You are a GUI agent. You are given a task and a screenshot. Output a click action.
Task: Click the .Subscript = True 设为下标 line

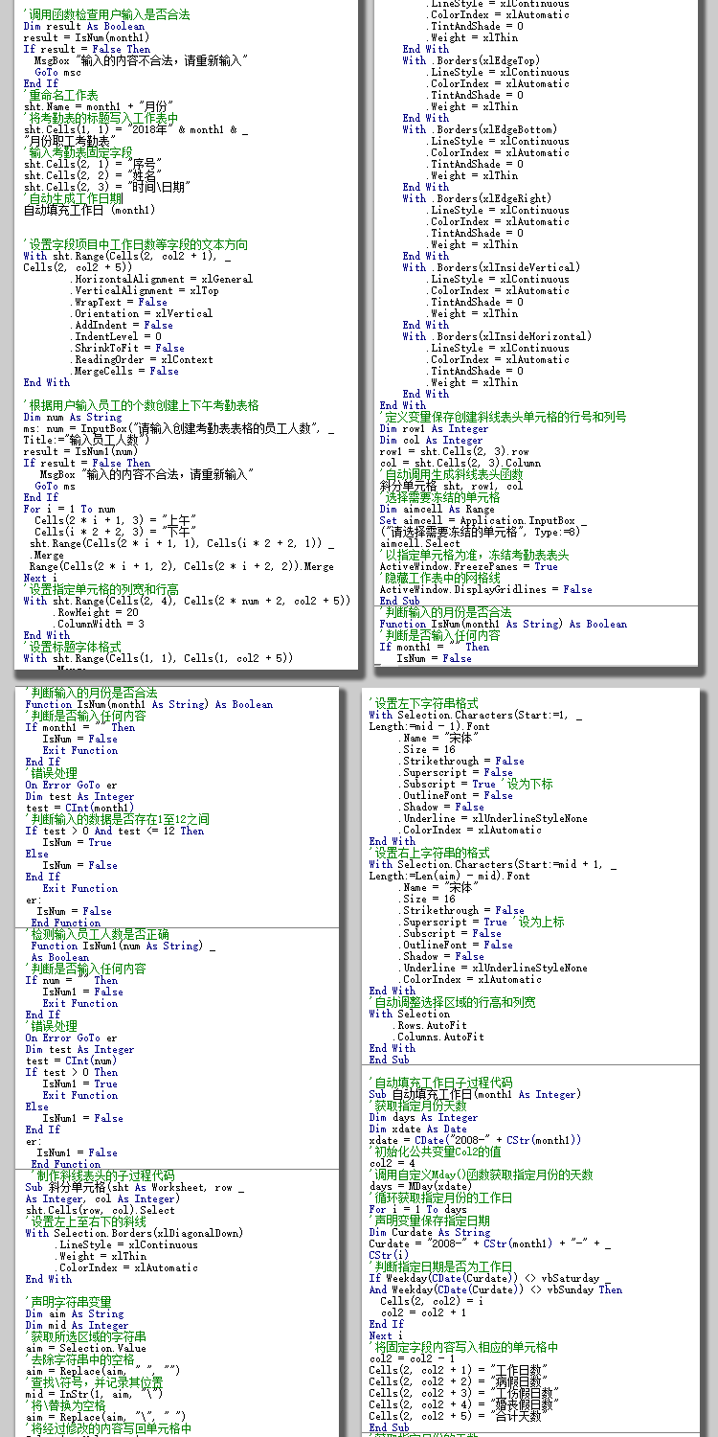(478, 784)
